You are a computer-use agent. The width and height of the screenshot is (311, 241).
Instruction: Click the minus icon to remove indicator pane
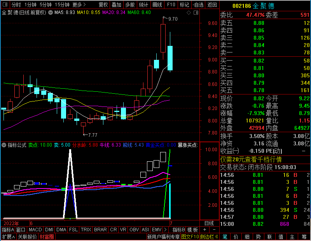214,230
